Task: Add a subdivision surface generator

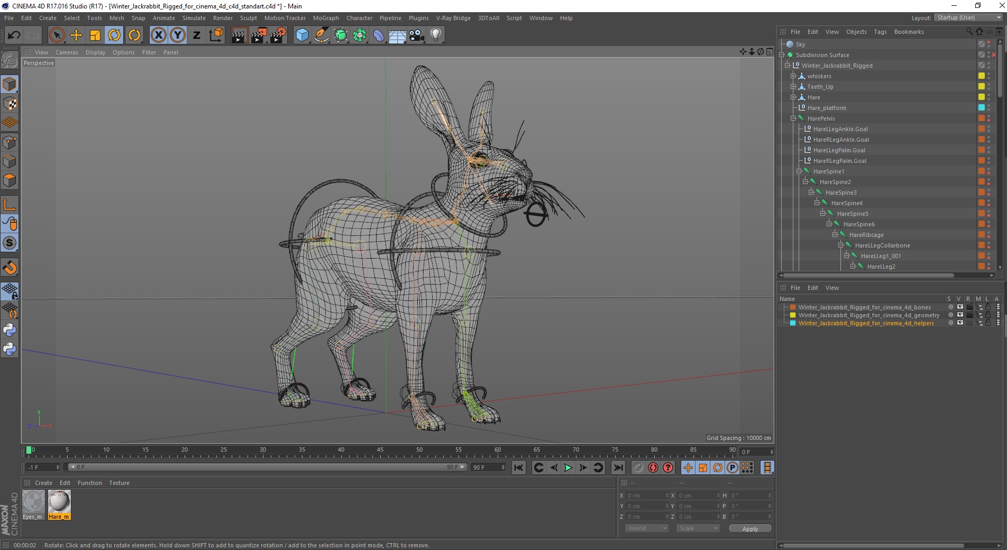Action: coord(341,35)
